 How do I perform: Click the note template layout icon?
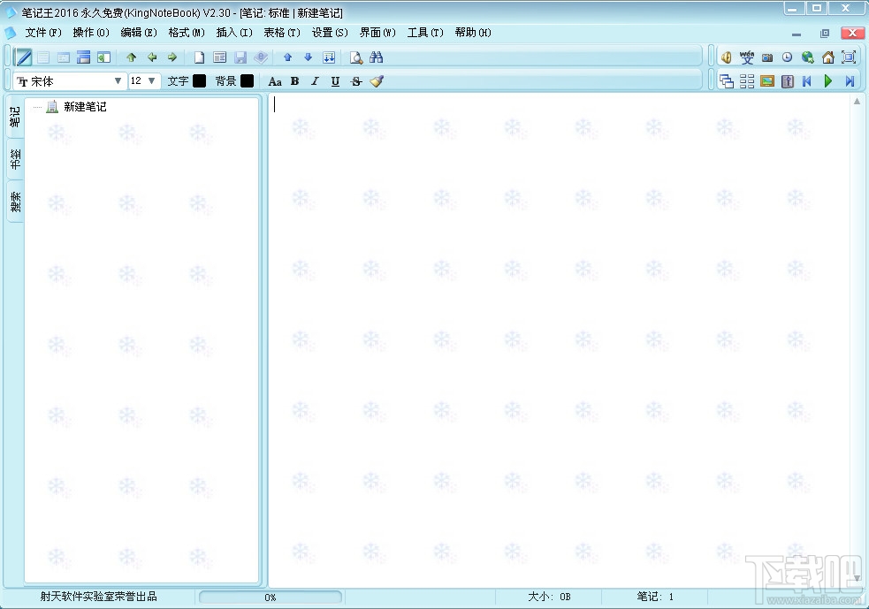(220, 57)
